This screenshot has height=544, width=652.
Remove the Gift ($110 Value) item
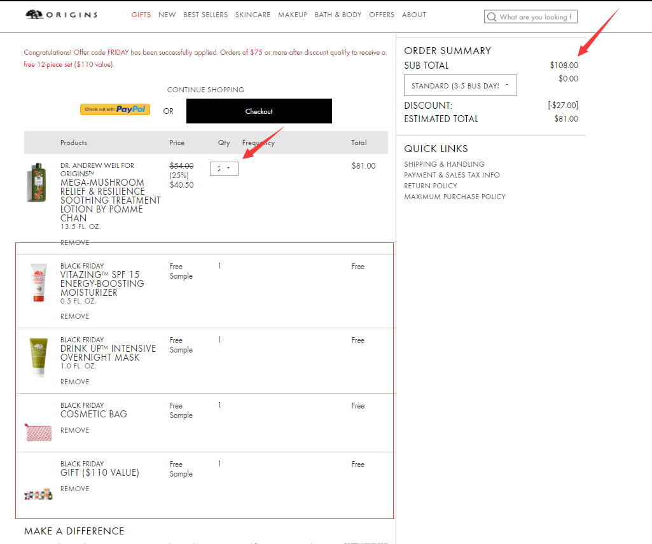75,489
